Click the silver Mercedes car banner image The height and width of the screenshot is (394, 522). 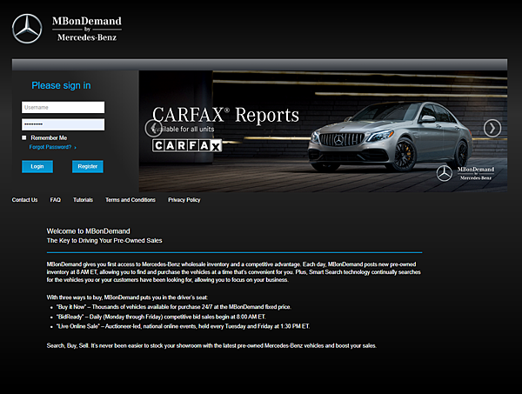390,137
